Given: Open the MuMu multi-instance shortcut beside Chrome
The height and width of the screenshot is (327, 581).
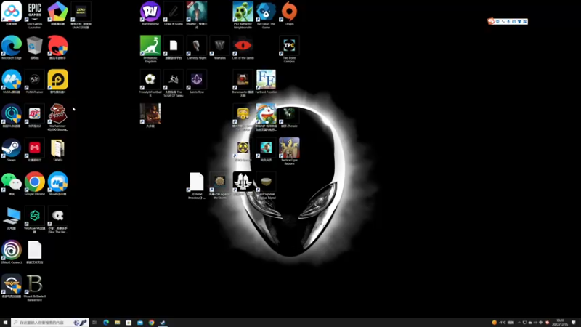Looking at the screenshot, I should pyautogui.click(x=58, y=184).
